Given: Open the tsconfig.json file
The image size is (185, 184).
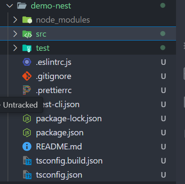Looking at the screenshot, I should coord(59,175).
